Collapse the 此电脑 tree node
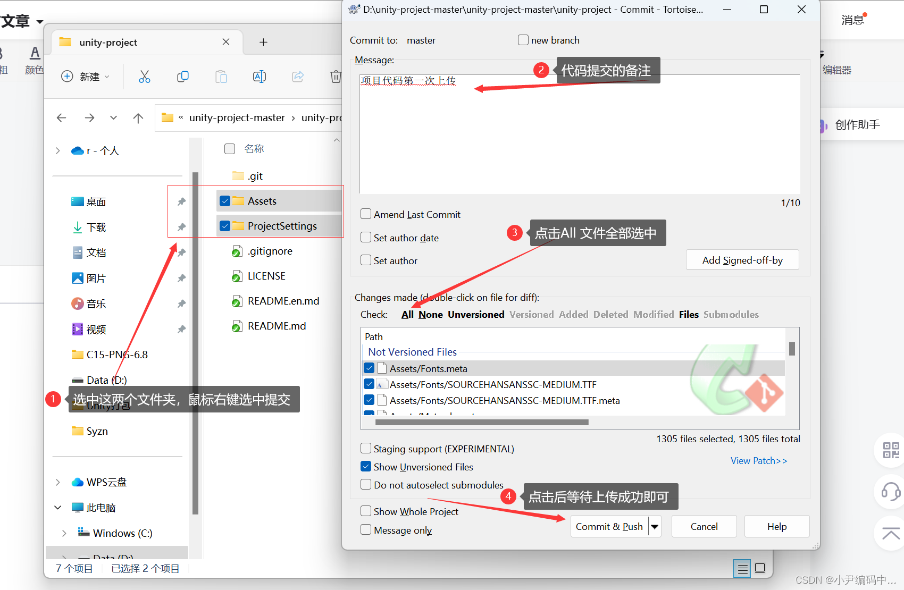The width and height of the screenshot is (904, 590). click(x=57, y=507)
